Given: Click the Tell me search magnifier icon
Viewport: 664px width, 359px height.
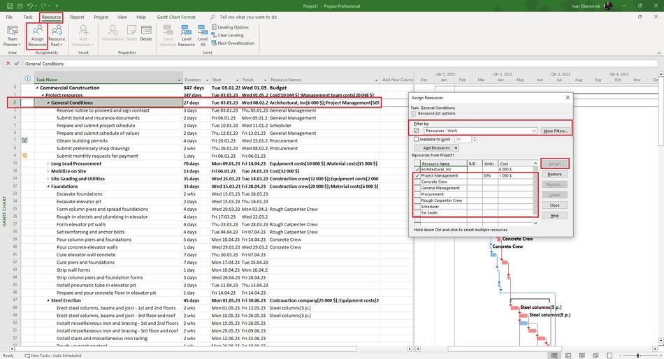Looking at the screenshot, I should [x=212, y=17].
